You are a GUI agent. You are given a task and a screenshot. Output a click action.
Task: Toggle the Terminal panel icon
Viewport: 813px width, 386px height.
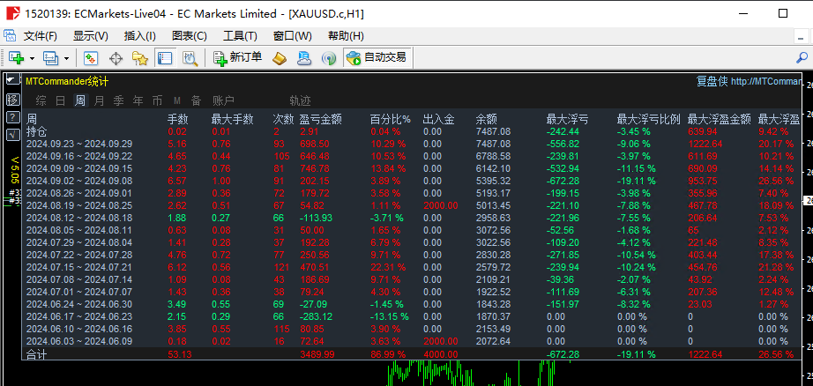[x=165, y=58]
